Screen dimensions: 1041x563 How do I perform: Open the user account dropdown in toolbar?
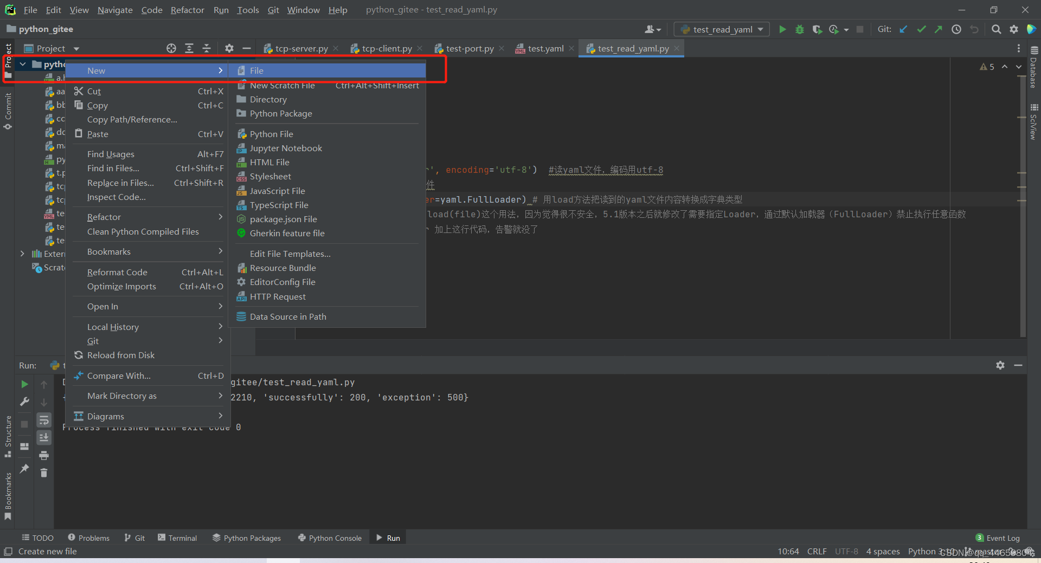pos(653,29)
